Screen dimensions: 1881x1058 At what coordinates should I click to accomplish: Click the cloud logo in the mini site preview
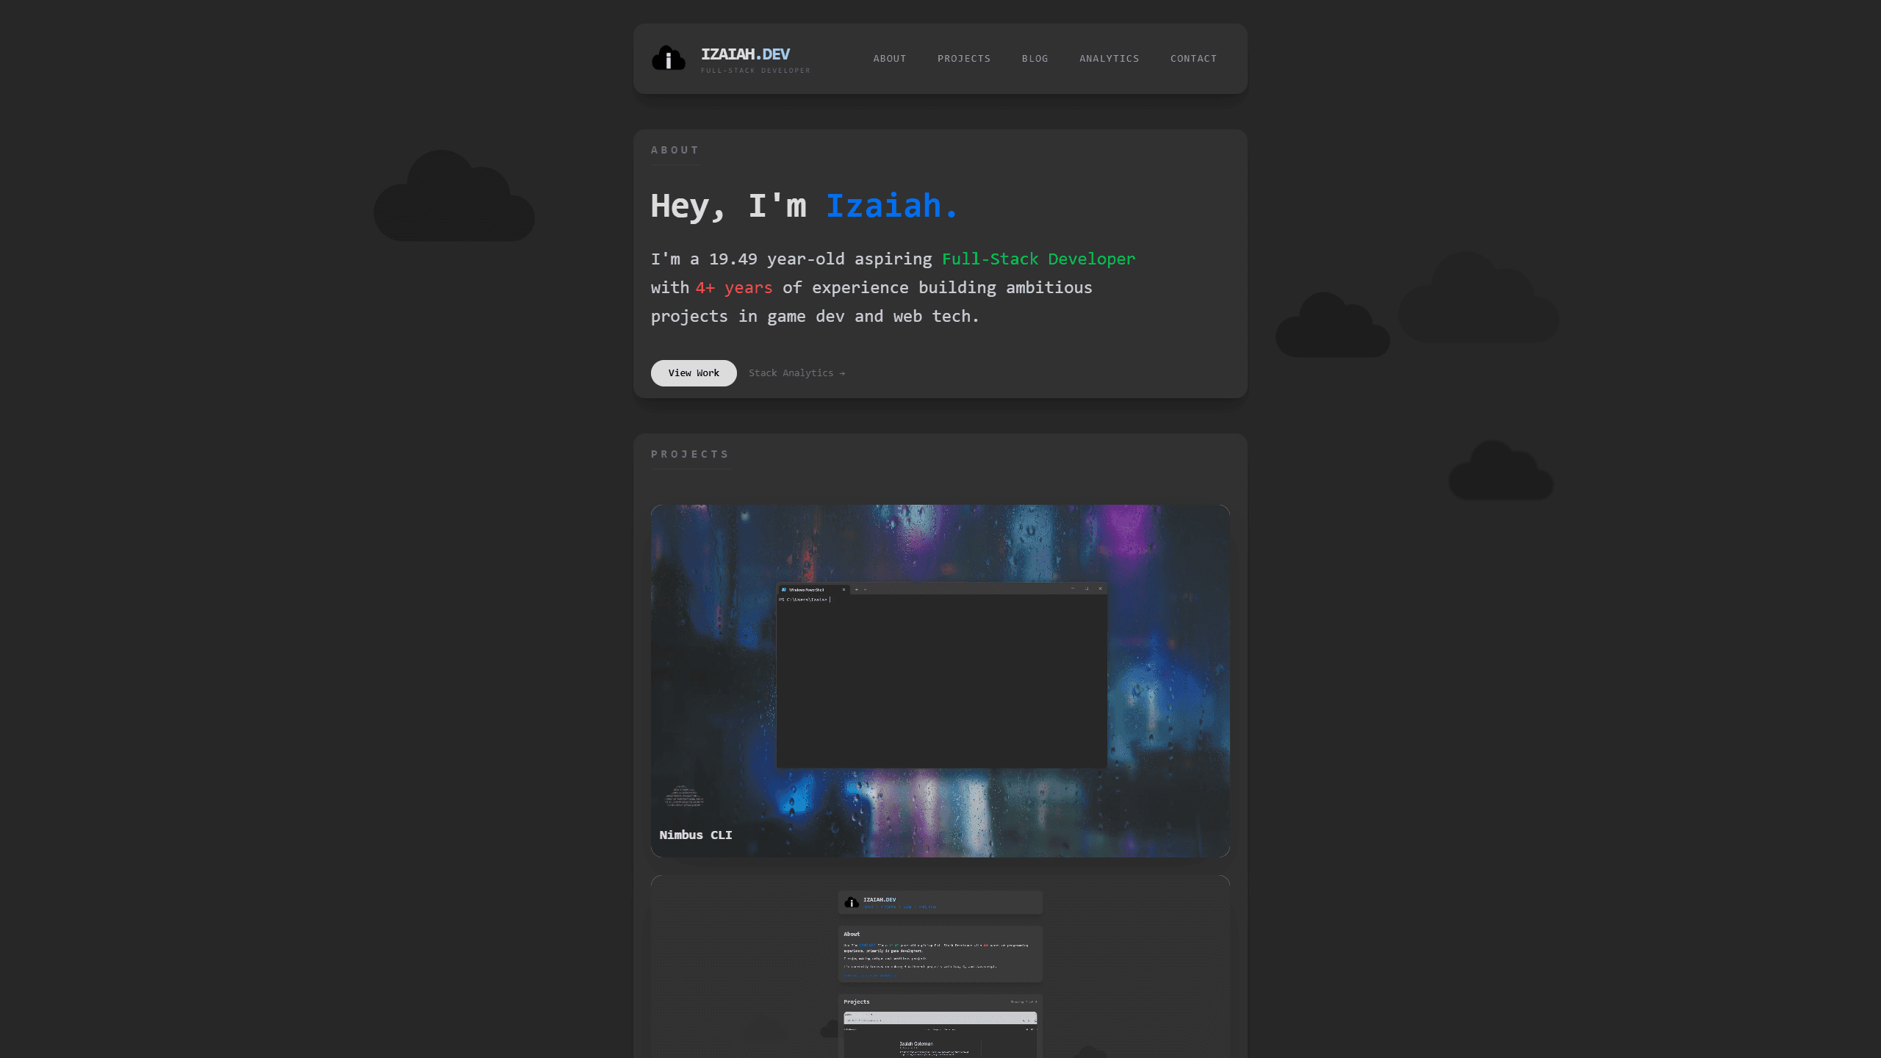852,902
